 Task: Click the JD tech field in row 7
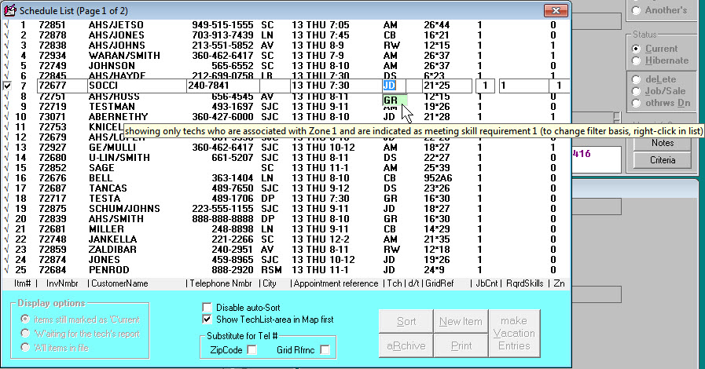394,86
